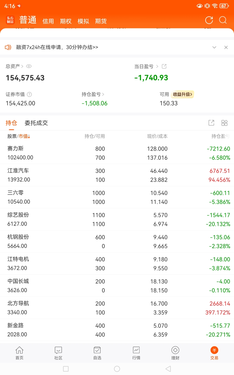Screen dimensions: 234x375
Task: Open 综艺股份 holding row
Action: pyautogui.click(x=117, y=219)
